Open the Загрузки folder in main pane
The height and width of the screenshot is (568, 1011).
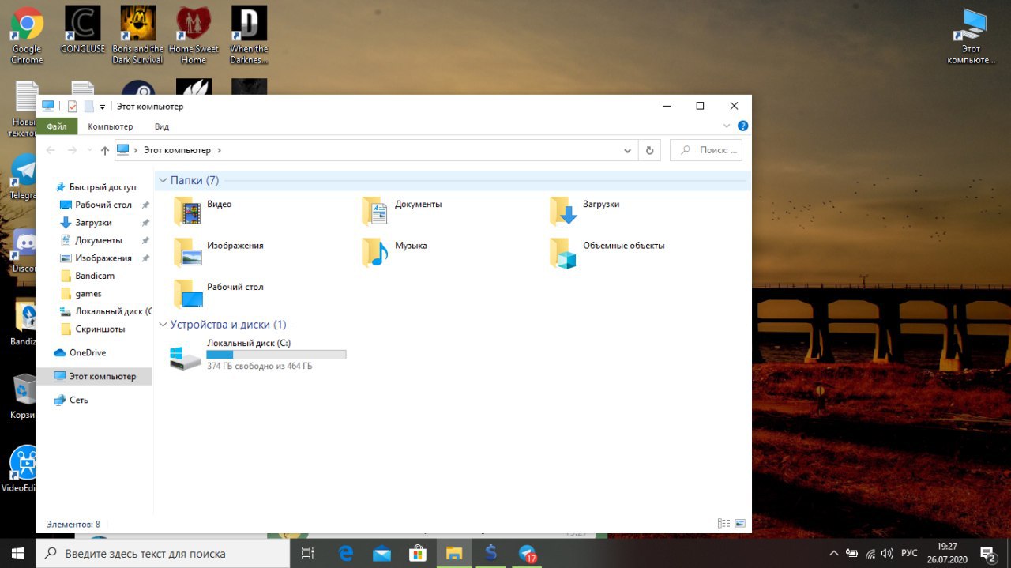tap(584, 210)
